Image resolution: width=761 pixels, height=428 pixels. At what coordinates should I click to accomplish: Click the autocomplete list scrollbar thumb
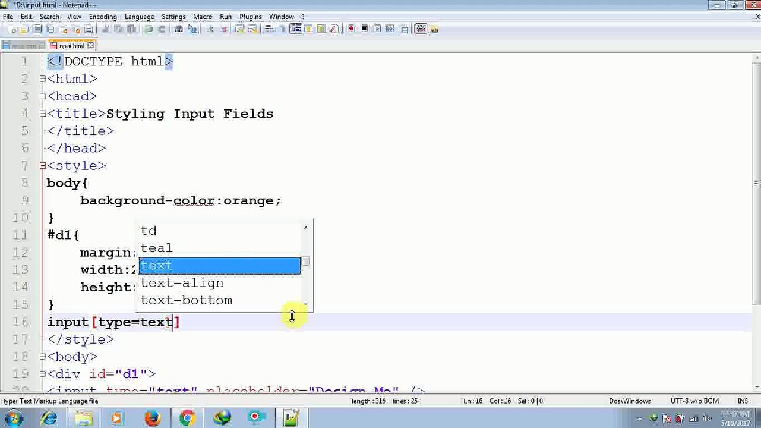point(305,262)
